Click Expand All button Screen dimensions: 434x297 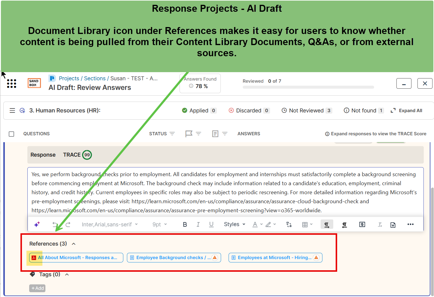[x=407, y=111]
